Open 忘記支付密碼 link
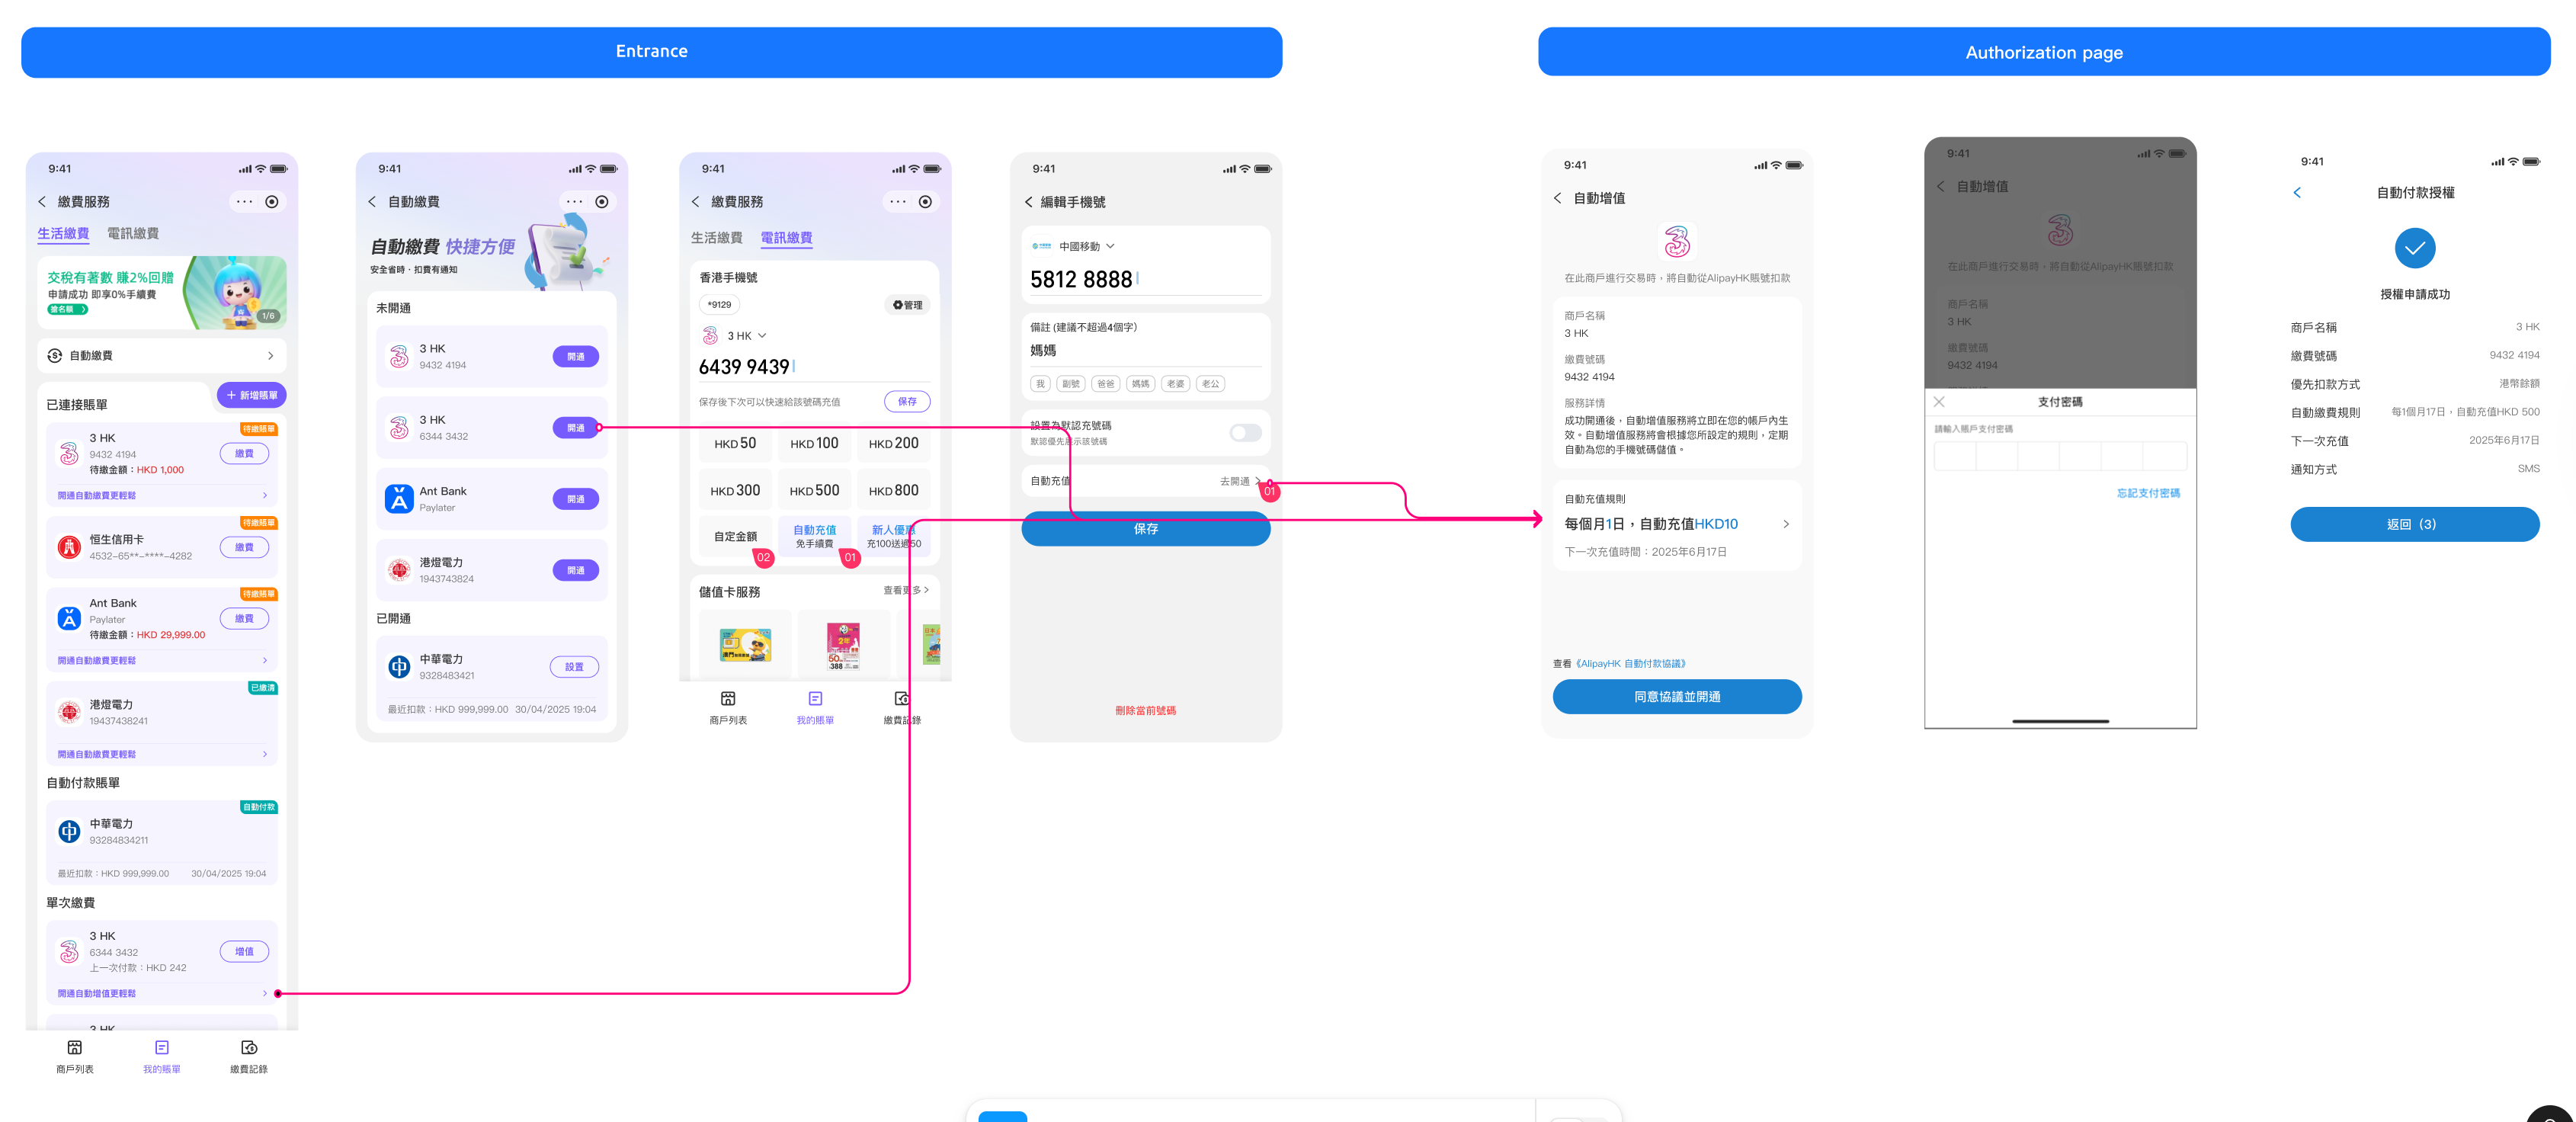This screenshot has height=1122, width=2576. click(x=2148, y=493)
